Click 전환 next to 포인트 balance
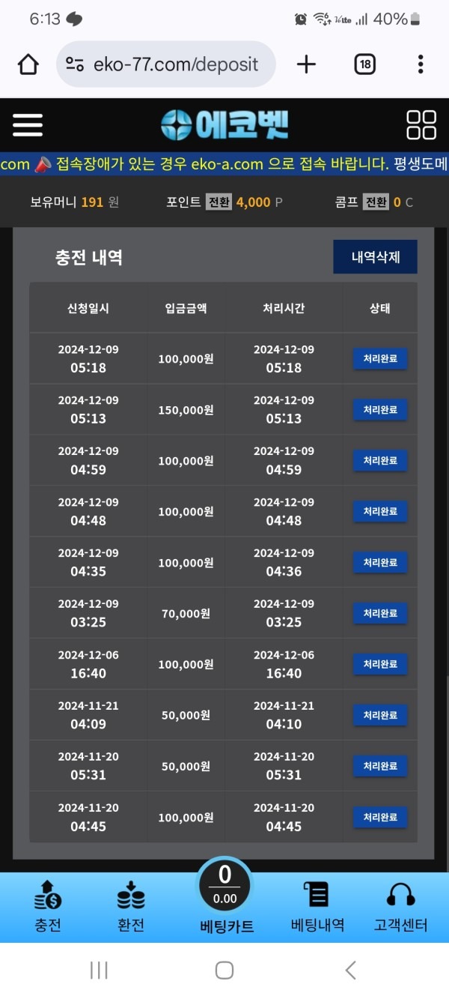This screenshot has width=449, height=999. [219, 202]
